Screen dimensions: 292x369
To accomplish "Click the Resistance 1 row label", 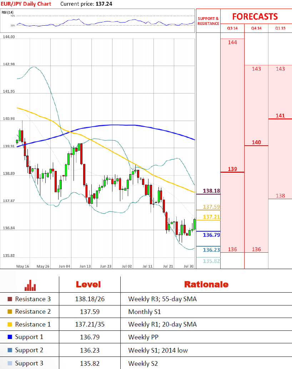I will pyautogui.click(x=33, y=324).
